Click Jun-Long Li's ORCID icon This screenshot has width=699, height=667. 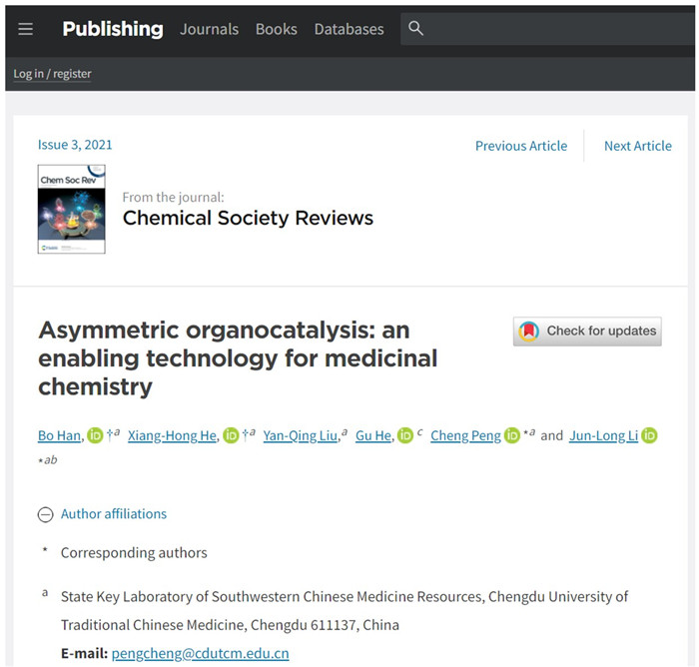(x=649, y=435)
